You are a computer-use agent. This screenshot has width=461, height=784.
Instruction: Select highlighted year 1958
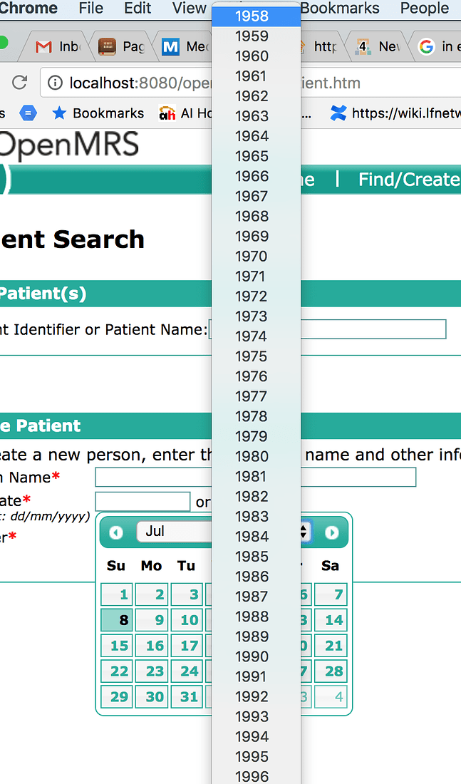click(x=252, y=16)
